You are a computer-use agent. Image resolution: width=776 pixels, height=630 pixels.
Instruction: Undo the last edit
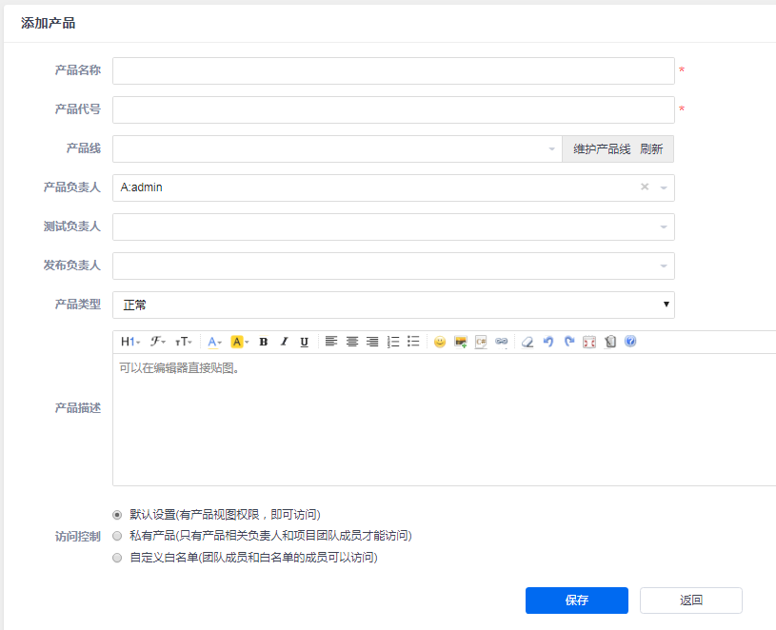coord(547,342)
